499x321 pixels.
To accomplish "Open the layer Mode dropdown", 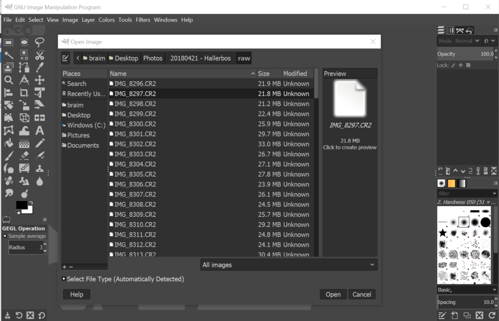I will click(x=459, y=41).
